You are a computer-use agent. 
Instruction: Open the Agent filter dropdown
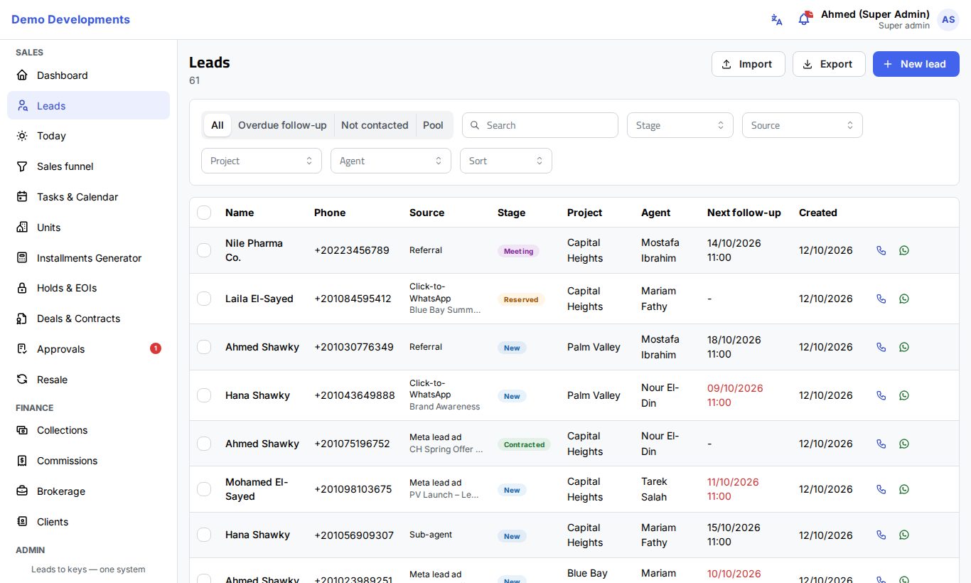pyautogui.click(x=391, y=161)
